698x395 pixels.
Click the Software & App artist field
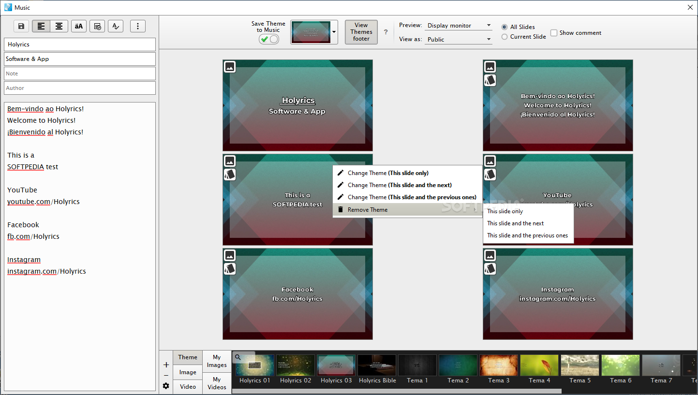click(80, 59)
